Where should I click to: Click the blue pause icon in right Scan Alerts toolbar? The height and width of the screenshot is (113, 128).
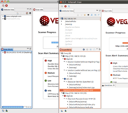pos(84,49)
